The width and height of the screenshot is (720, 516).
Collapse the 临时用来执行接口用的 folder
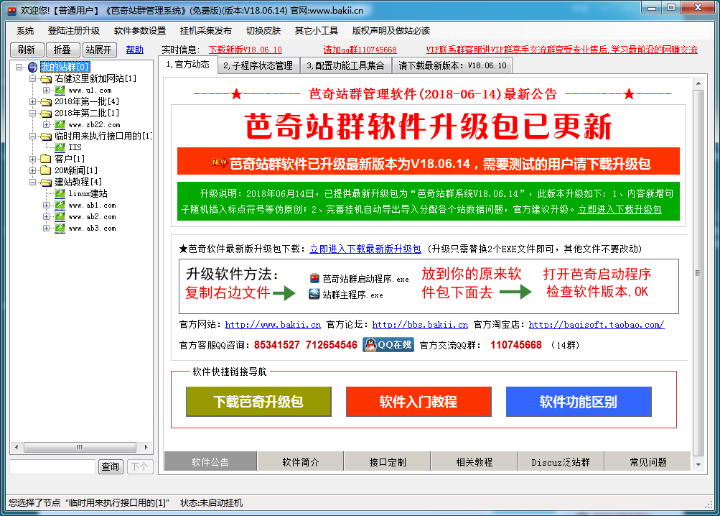(x=32, y=136)
